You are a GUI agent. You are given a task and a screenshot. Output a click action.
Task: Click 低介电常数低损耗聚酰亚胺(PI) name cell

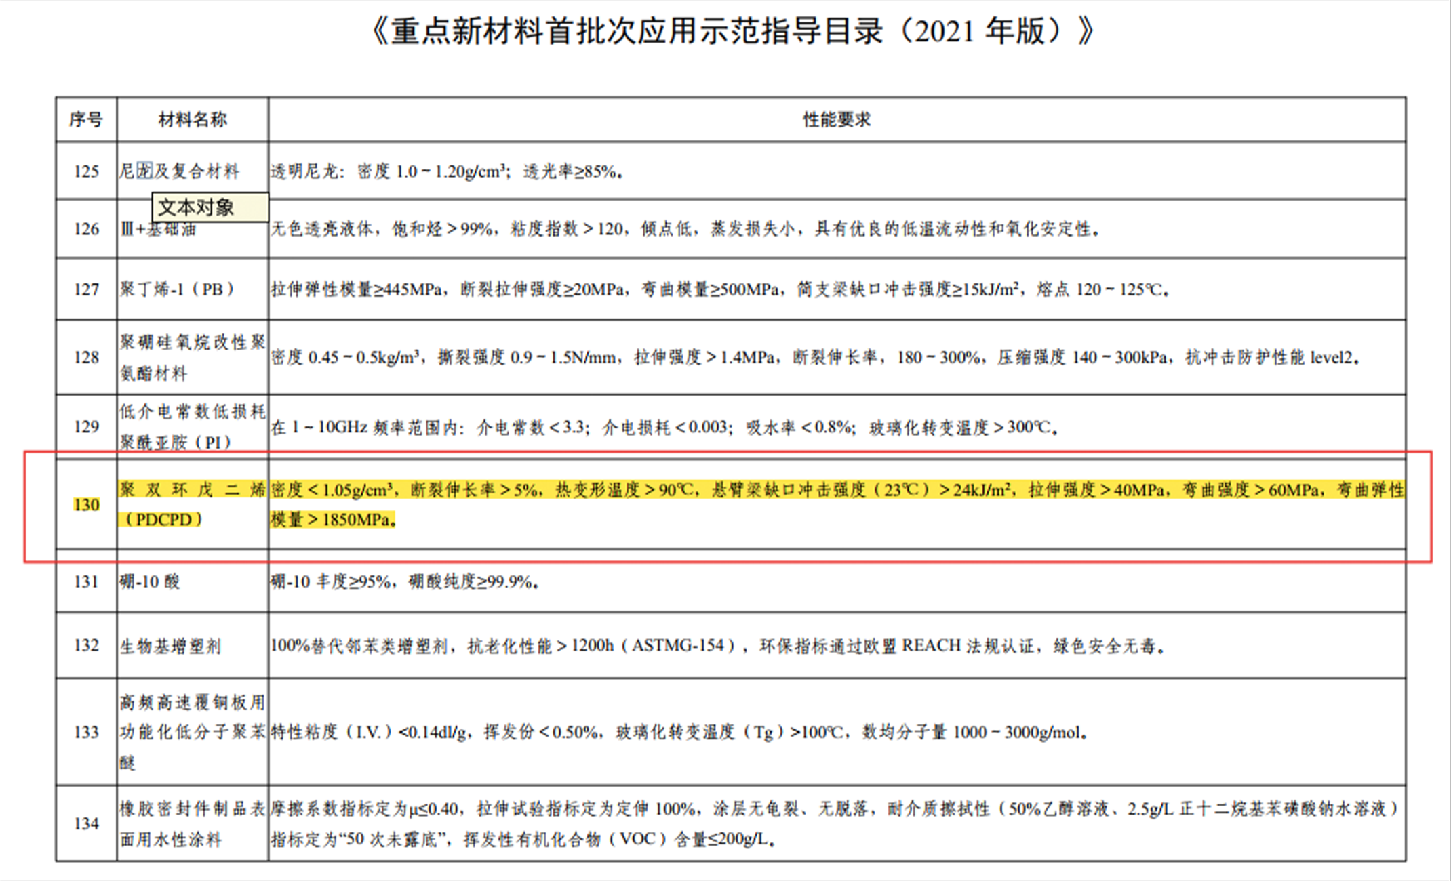point(193,426)
